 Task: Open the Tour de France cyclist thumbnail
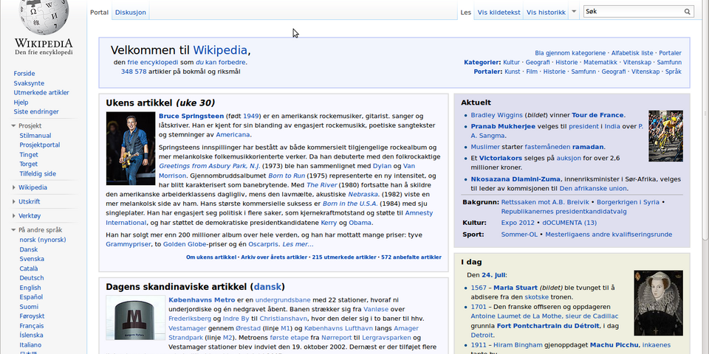(x=665, y=136)
